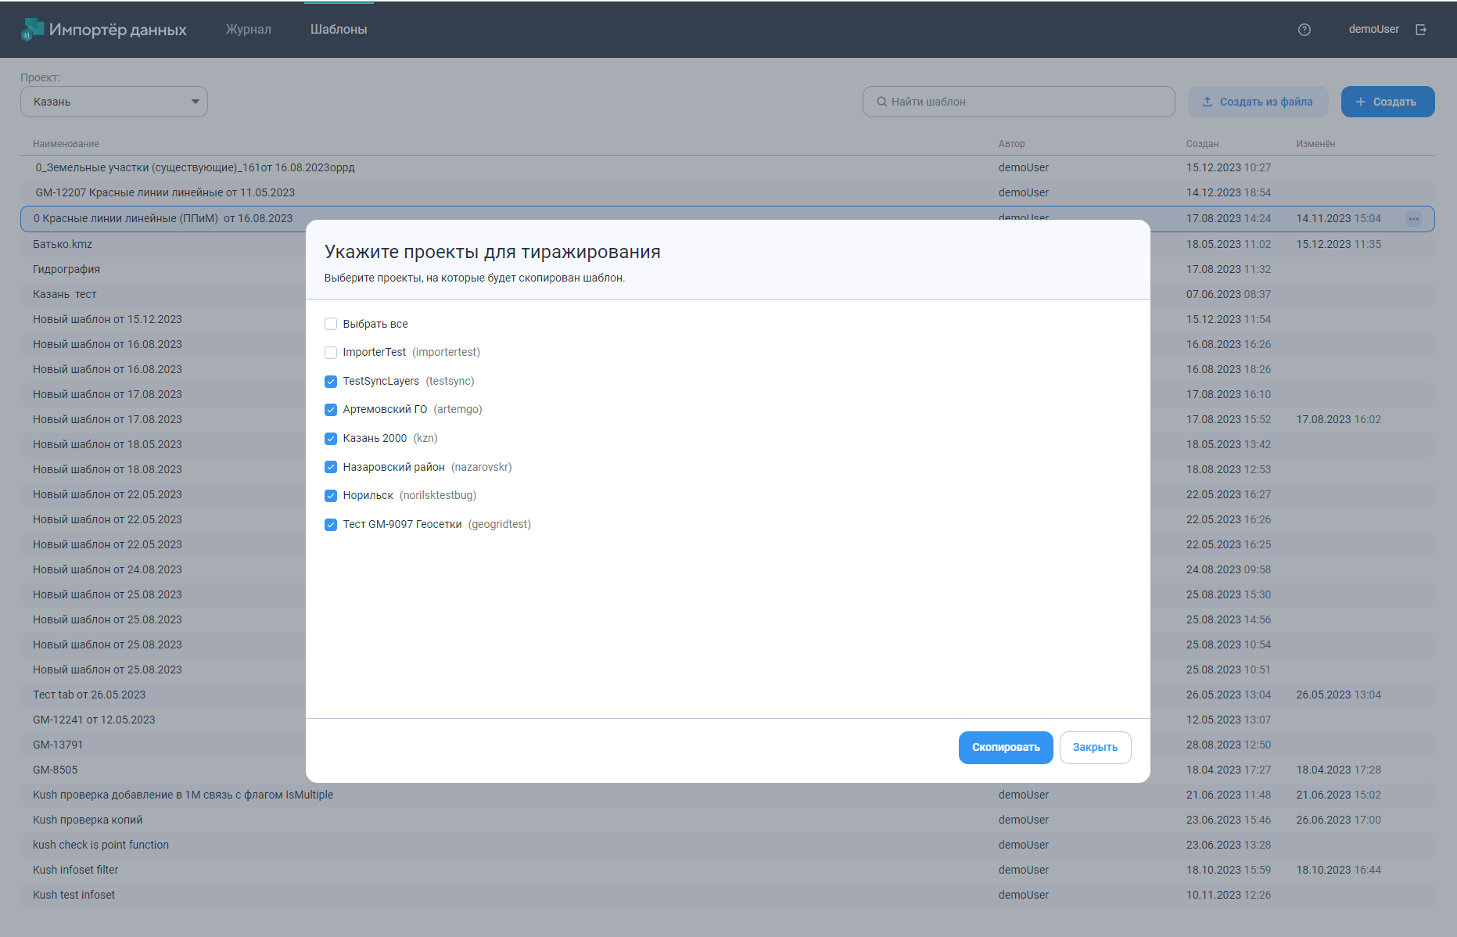Select kush check is point function template
Screen dimensions: 1457x937
point(727,845)
